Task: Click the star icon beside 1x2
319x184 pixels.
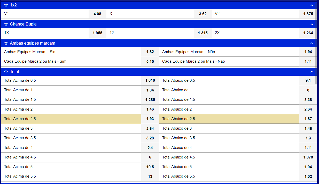Action: 6,5
